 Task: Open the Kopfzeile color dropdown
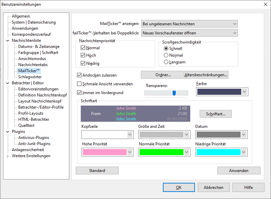[x=130, y=135]
